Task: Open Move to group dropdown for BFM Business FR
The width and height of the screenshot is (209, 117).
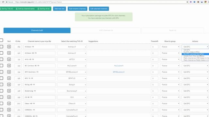Action: 170,72
